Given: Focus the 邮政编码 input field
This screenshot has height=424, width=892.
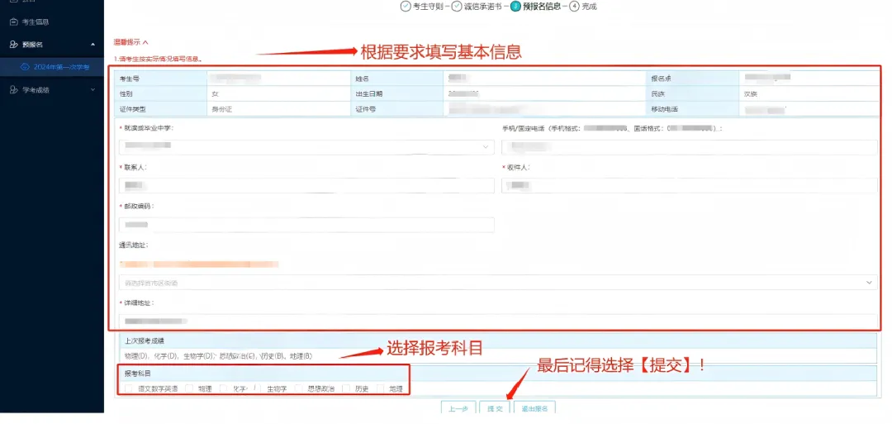Looking at the screenshot, I should tap(306, 225).
